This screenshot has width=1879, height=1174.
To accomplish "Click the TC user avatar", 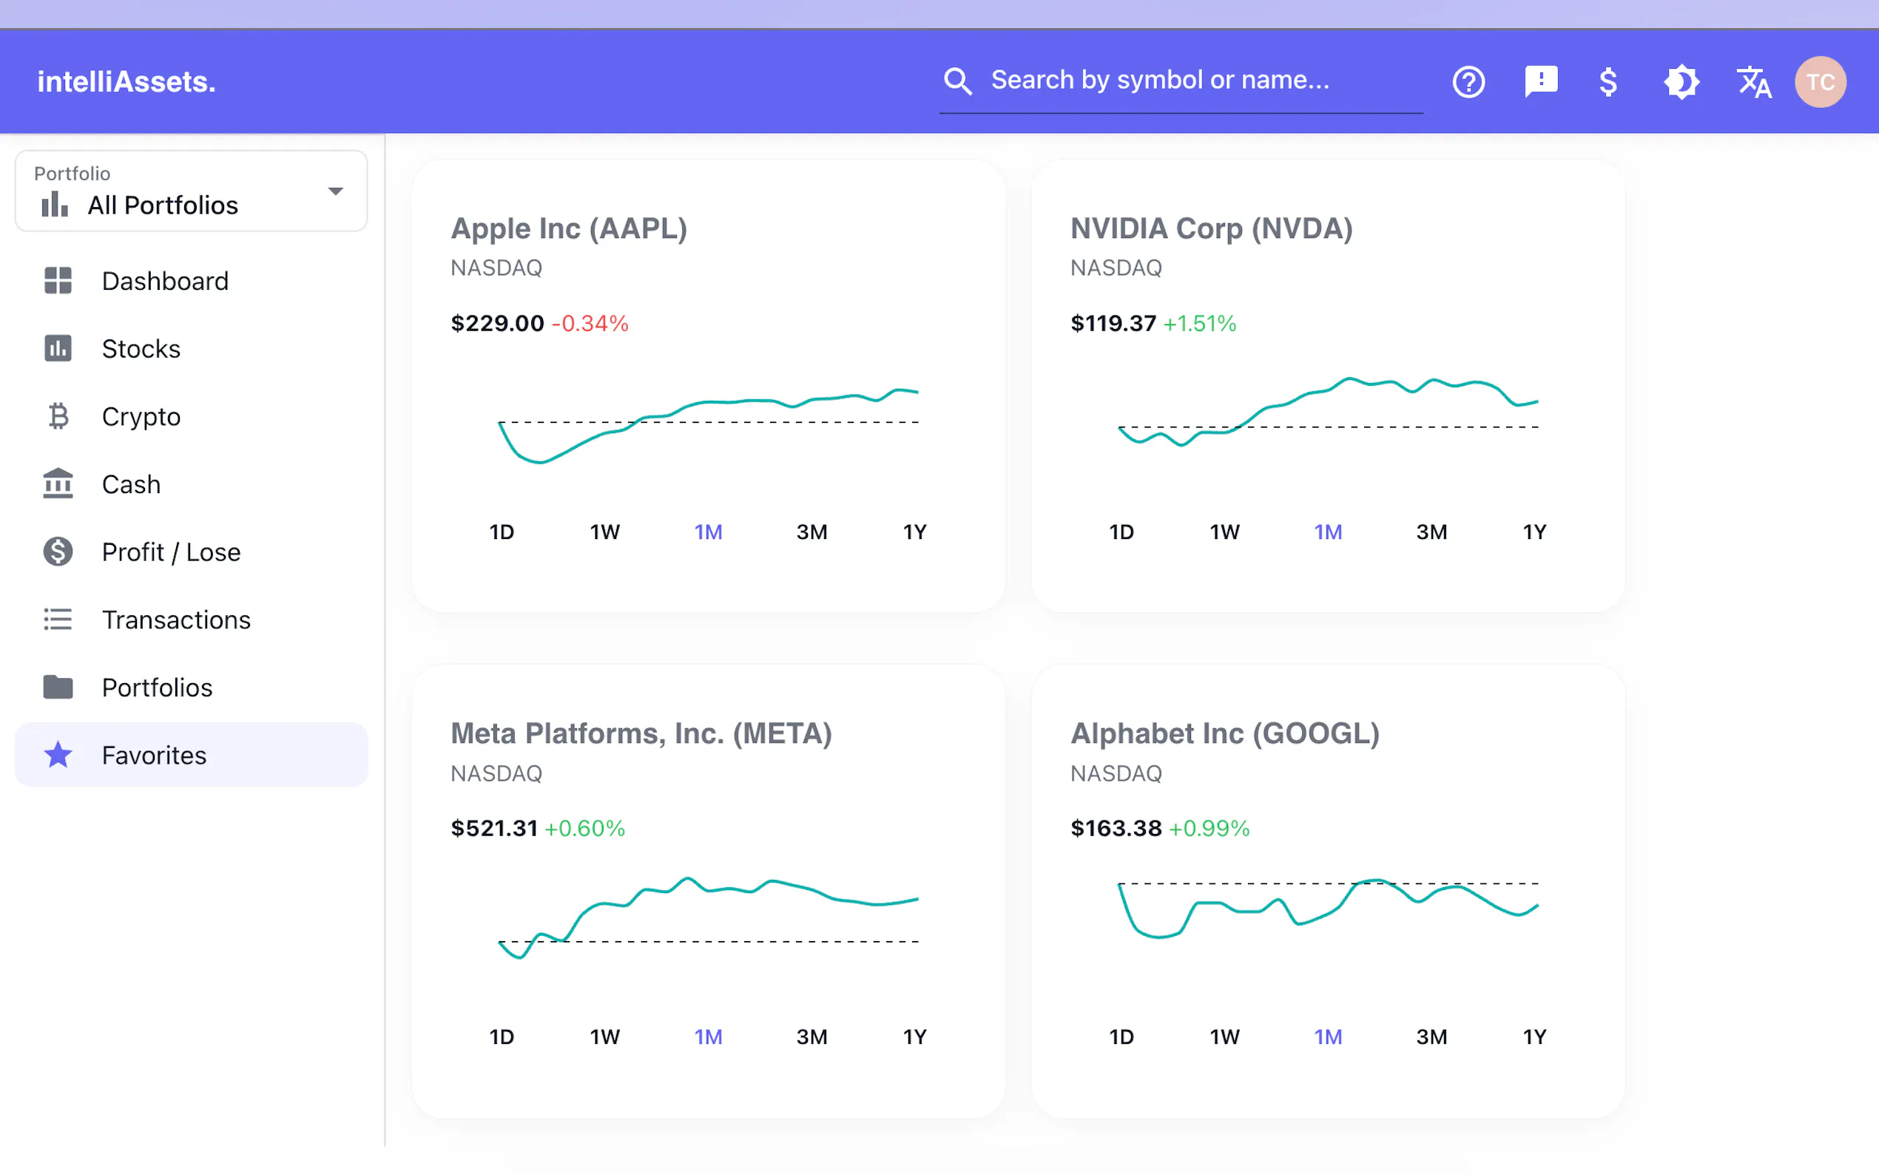I will pos(1820,81).
